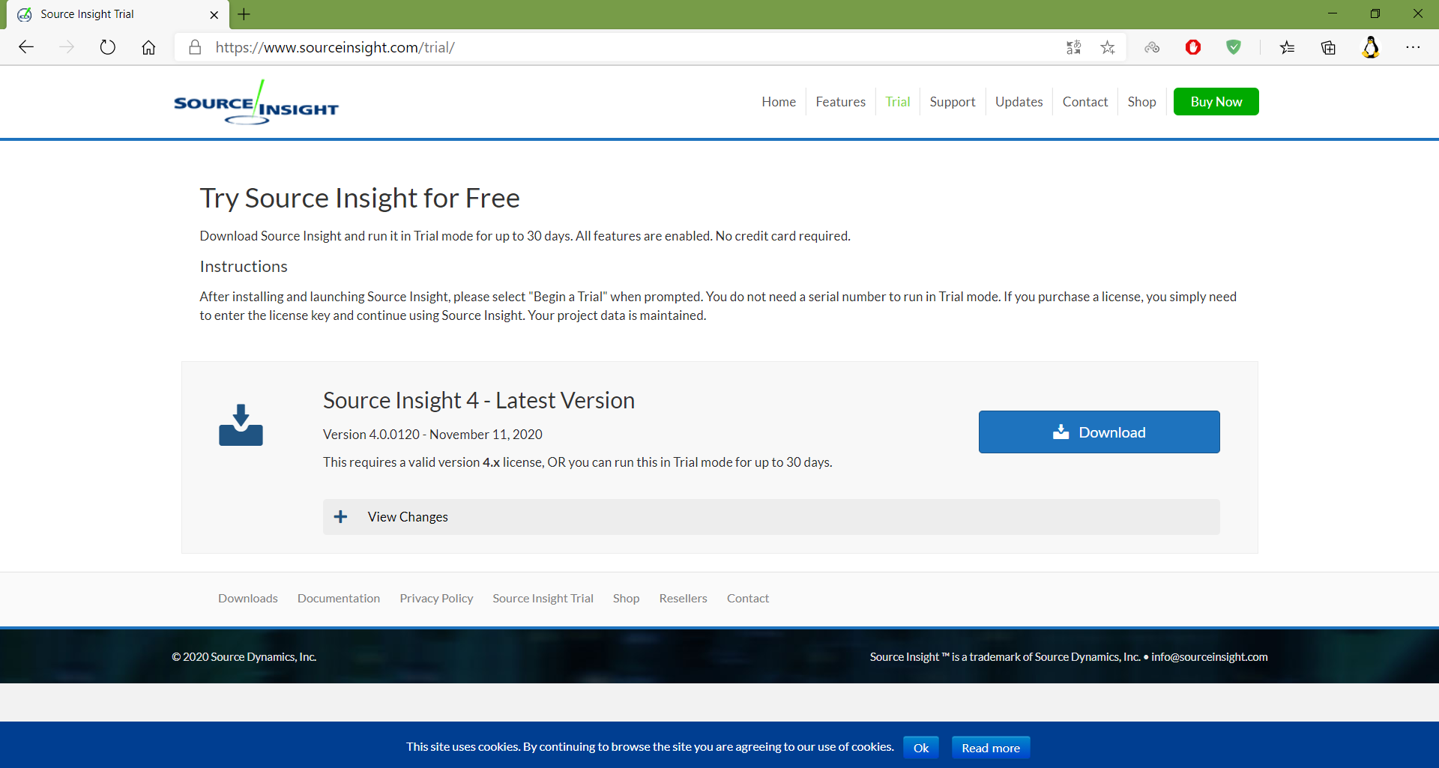
Task: Open the green shield extension icon
Action: click(1234, 47)
